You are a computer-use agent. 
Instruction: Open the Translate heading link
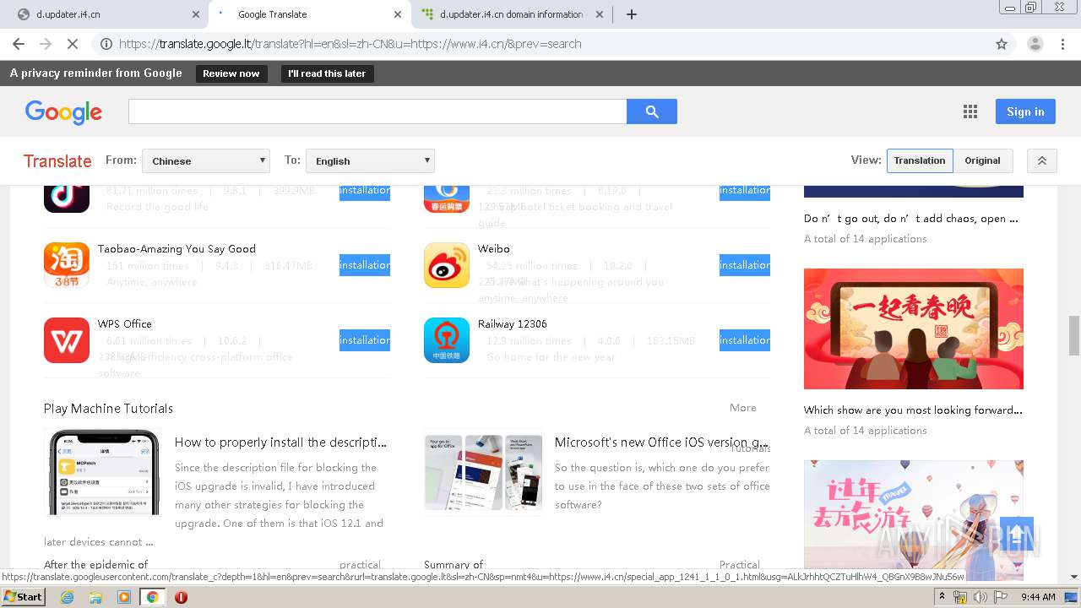coord(57,161)
